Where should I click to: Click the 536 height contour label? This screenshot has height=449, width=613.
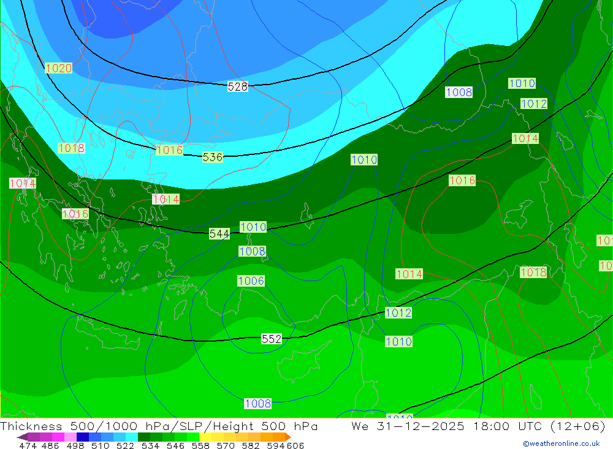coord(213,157)
